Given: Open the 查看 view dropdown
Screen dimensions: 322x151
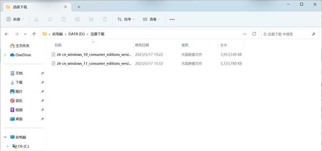Looking at the screenshot, I should click(151, 19).
